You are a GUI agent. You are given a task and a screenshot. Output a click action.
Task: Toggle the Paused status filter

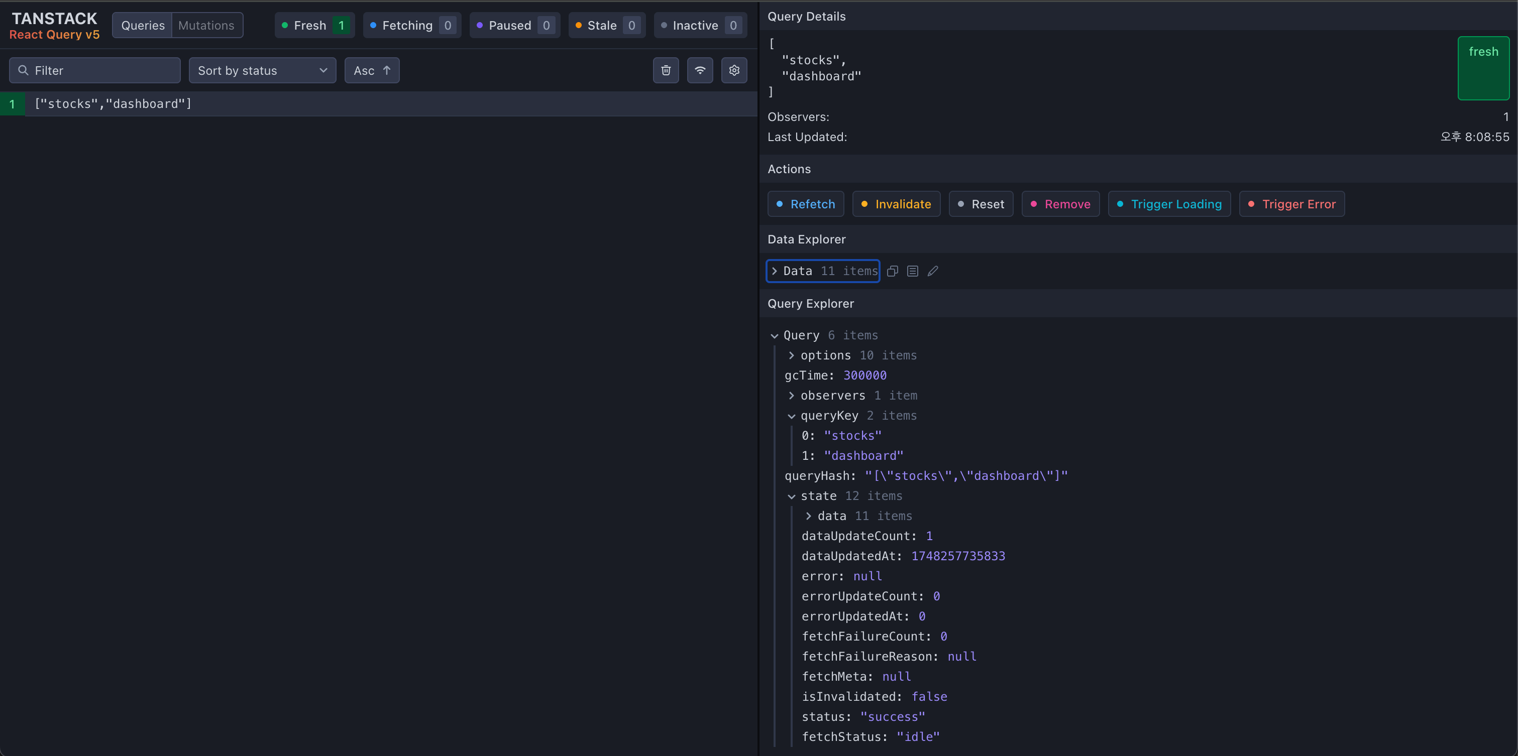(514, 25)
